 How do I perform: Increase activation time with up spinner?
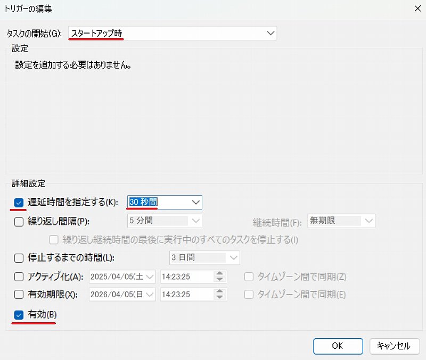point(219,273)
